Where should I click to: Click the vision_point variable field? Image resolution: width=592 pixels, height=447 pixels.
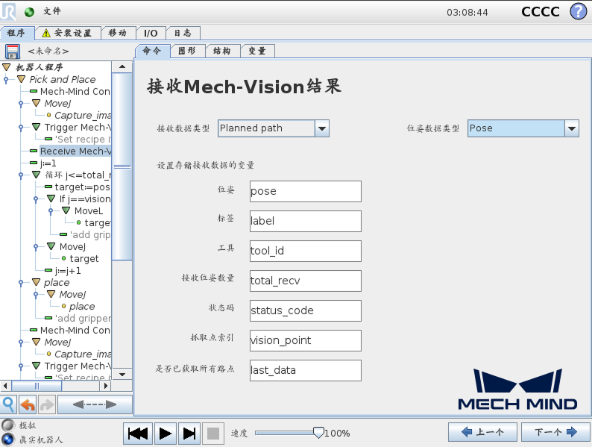tap(306, 340)
